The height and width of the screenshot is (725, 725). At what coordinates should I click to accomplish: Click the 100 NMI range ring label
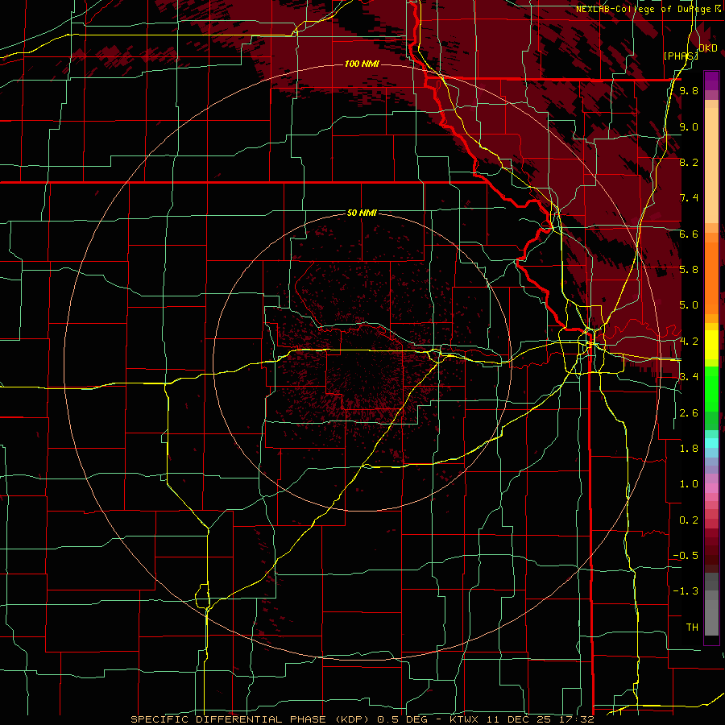click(362, 64)
